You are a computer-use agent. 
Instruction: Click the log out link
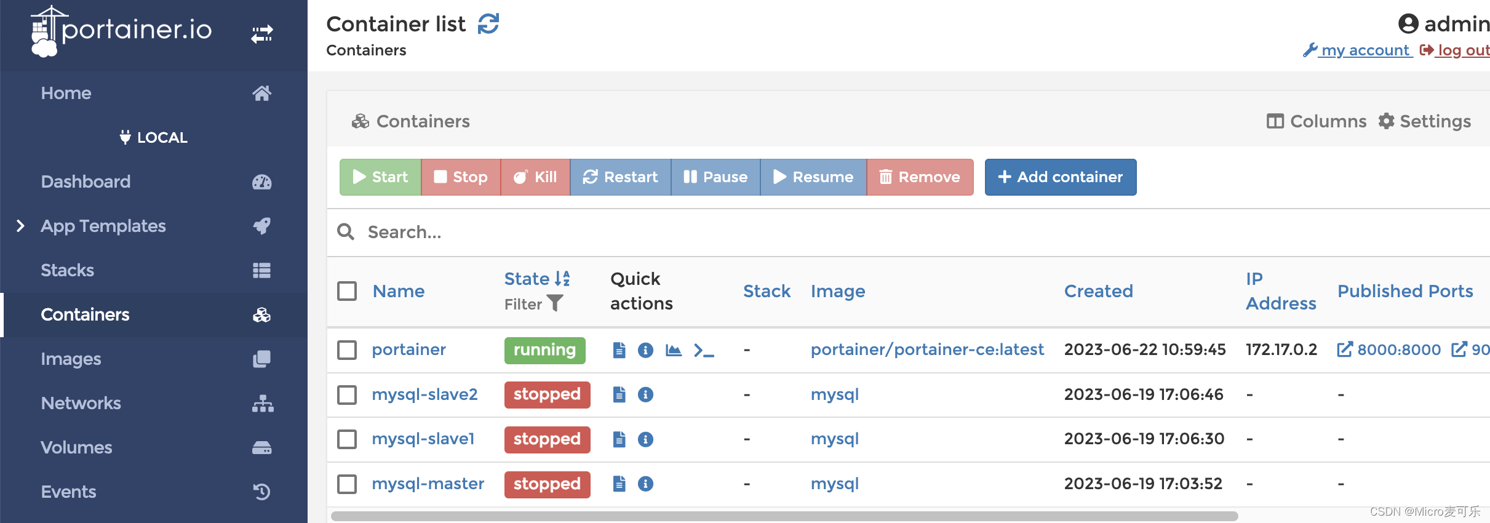(x=1455, y=50)
